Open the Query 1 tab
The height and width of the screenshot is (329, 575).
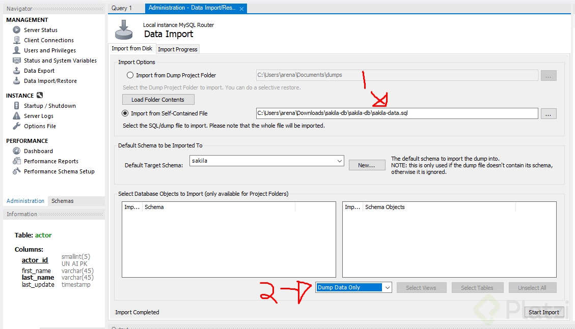tap(122, 8)
